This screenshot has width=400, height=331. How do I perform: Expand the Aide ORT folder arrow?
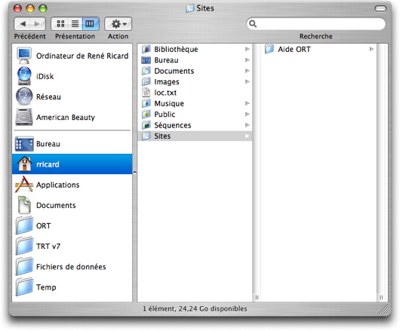[371, 49]
